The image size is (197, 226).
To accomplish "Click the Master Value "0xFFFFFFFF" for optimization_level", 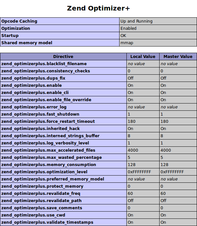I will (x=172, y=172).
